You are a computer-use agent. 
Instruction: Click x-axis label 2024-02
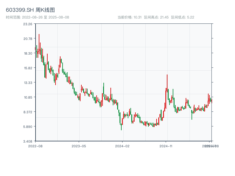122,146
